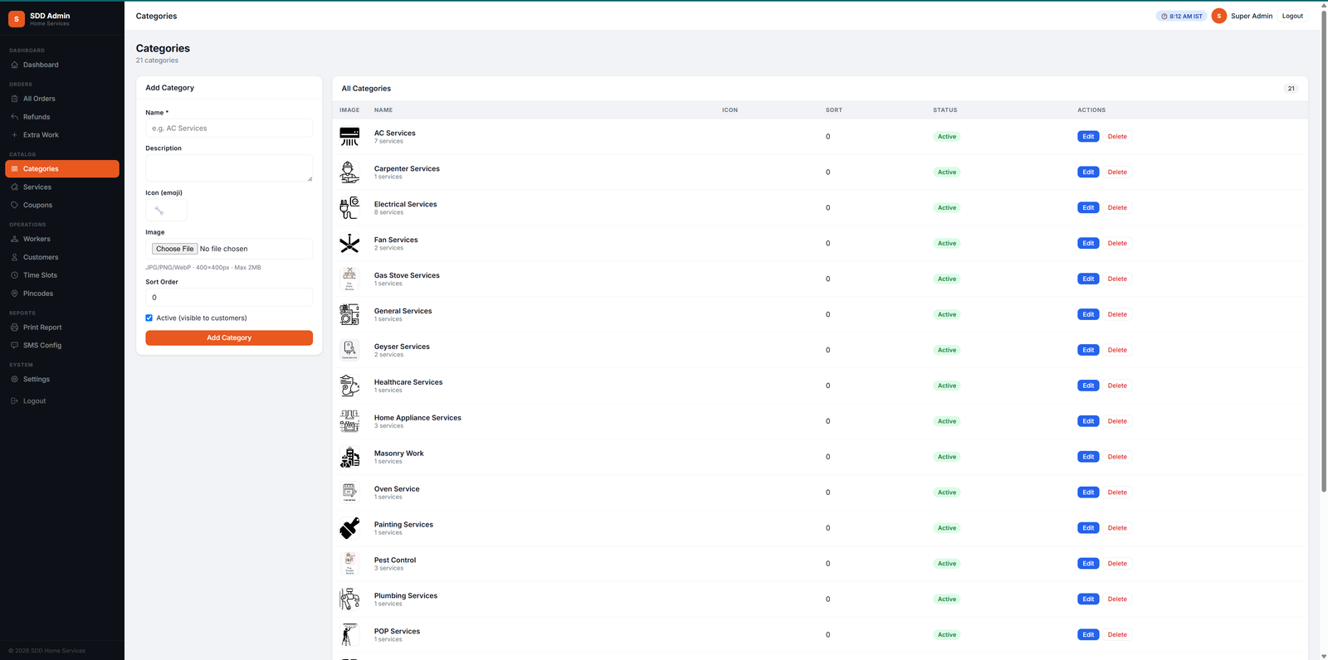Click the Sort Order number field

click(229, 298)
